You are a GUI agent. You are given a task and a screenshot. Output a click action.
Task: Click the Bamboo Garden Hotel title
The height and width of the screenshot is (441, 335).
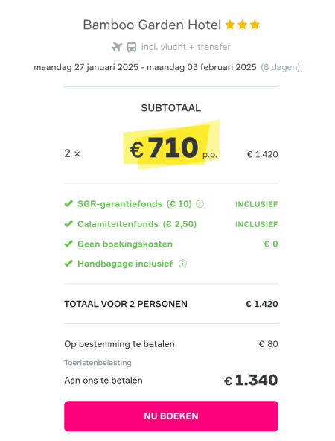152,25
